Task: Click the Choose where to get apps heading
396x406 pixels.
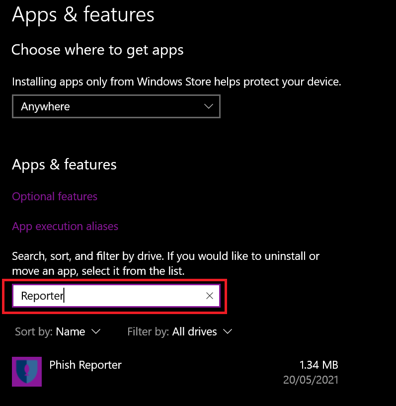Action: point(97,50)
